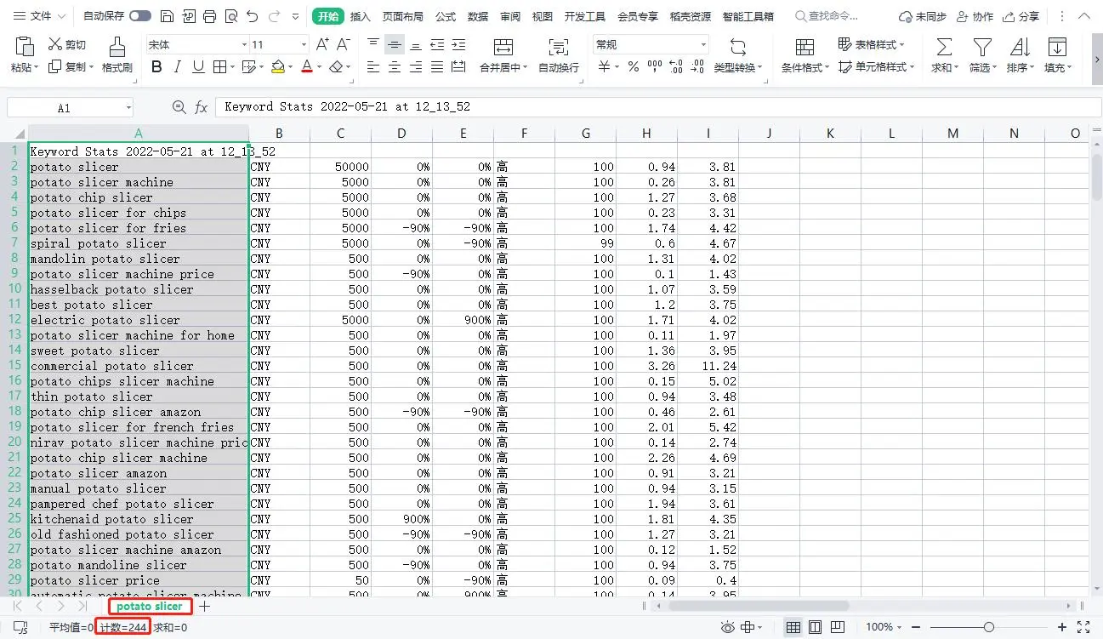Click the 协作 collaborate button
Screen dimensions: 1103x639
[975, 16]
